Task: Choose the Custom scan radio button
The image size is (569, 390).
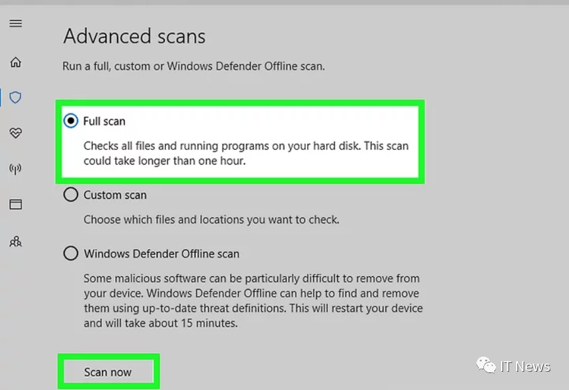Action: click(x=71, y=195)
